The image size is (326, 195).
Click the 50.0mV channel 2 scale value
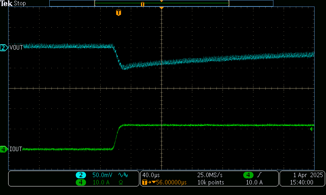pyautogui.click(x=102, y=175)
